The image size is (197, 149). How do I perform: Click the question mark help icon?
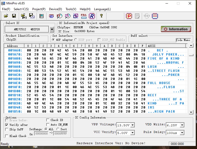click(101, 16)
